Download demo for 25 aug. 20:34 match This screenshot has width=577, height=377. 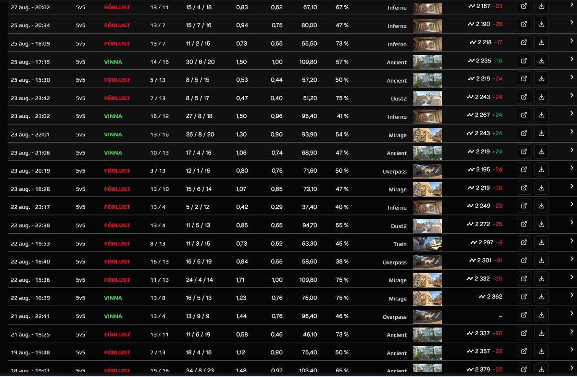click(x=541, y=24)
